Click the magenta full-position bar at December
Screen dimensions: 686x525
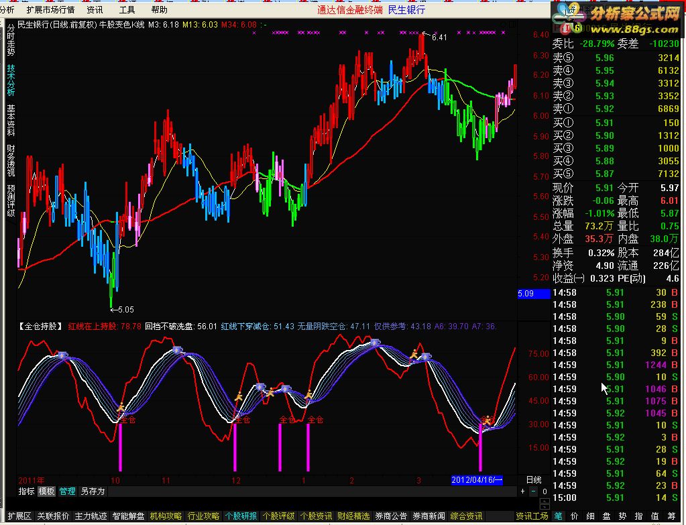235,447
